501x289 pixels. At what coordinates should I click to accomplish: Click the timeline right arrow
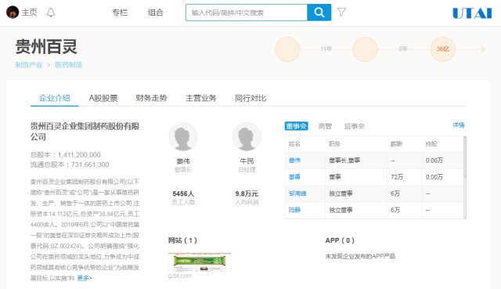pyautogui.click(x=482, y=49)
